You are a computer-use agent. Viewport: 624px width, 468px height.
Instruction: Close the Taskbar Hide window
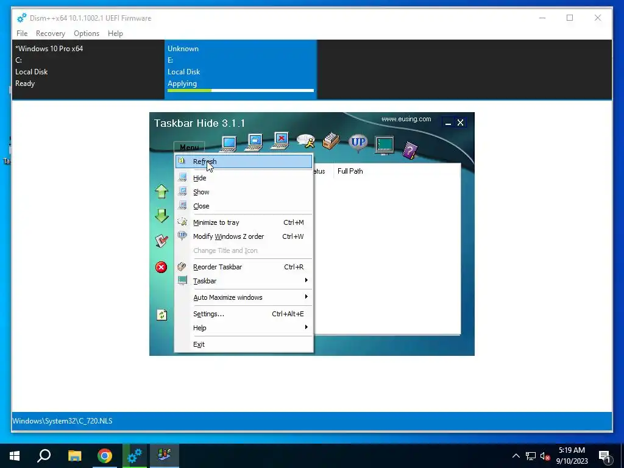pos(461,122)
